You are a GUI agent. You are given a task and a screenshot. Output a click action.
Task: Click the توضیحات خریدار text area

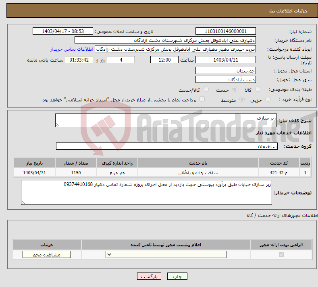[x=146, y=192]
